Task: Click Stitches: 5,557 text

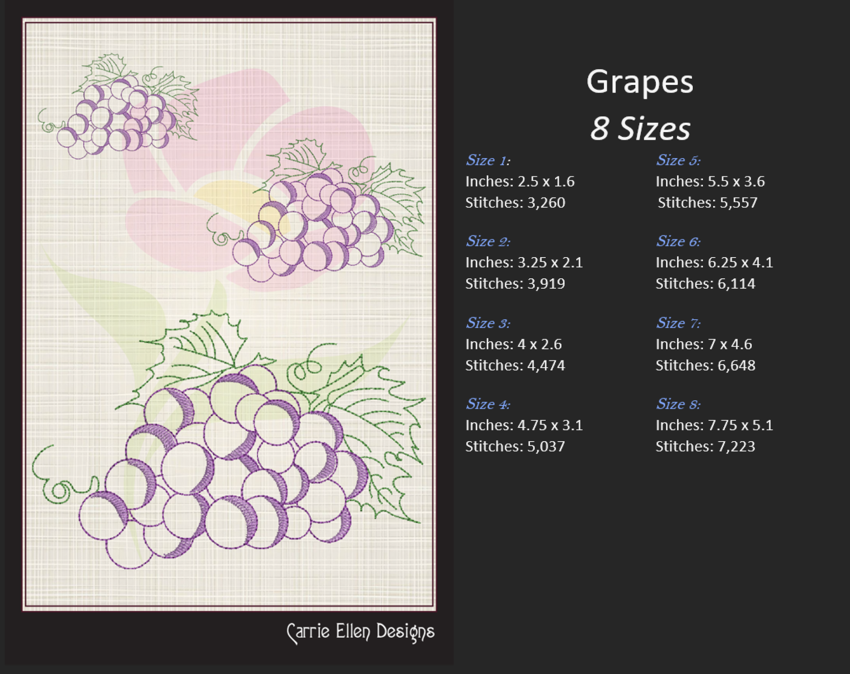Action: pyautogui.click(x=707, y=203)
